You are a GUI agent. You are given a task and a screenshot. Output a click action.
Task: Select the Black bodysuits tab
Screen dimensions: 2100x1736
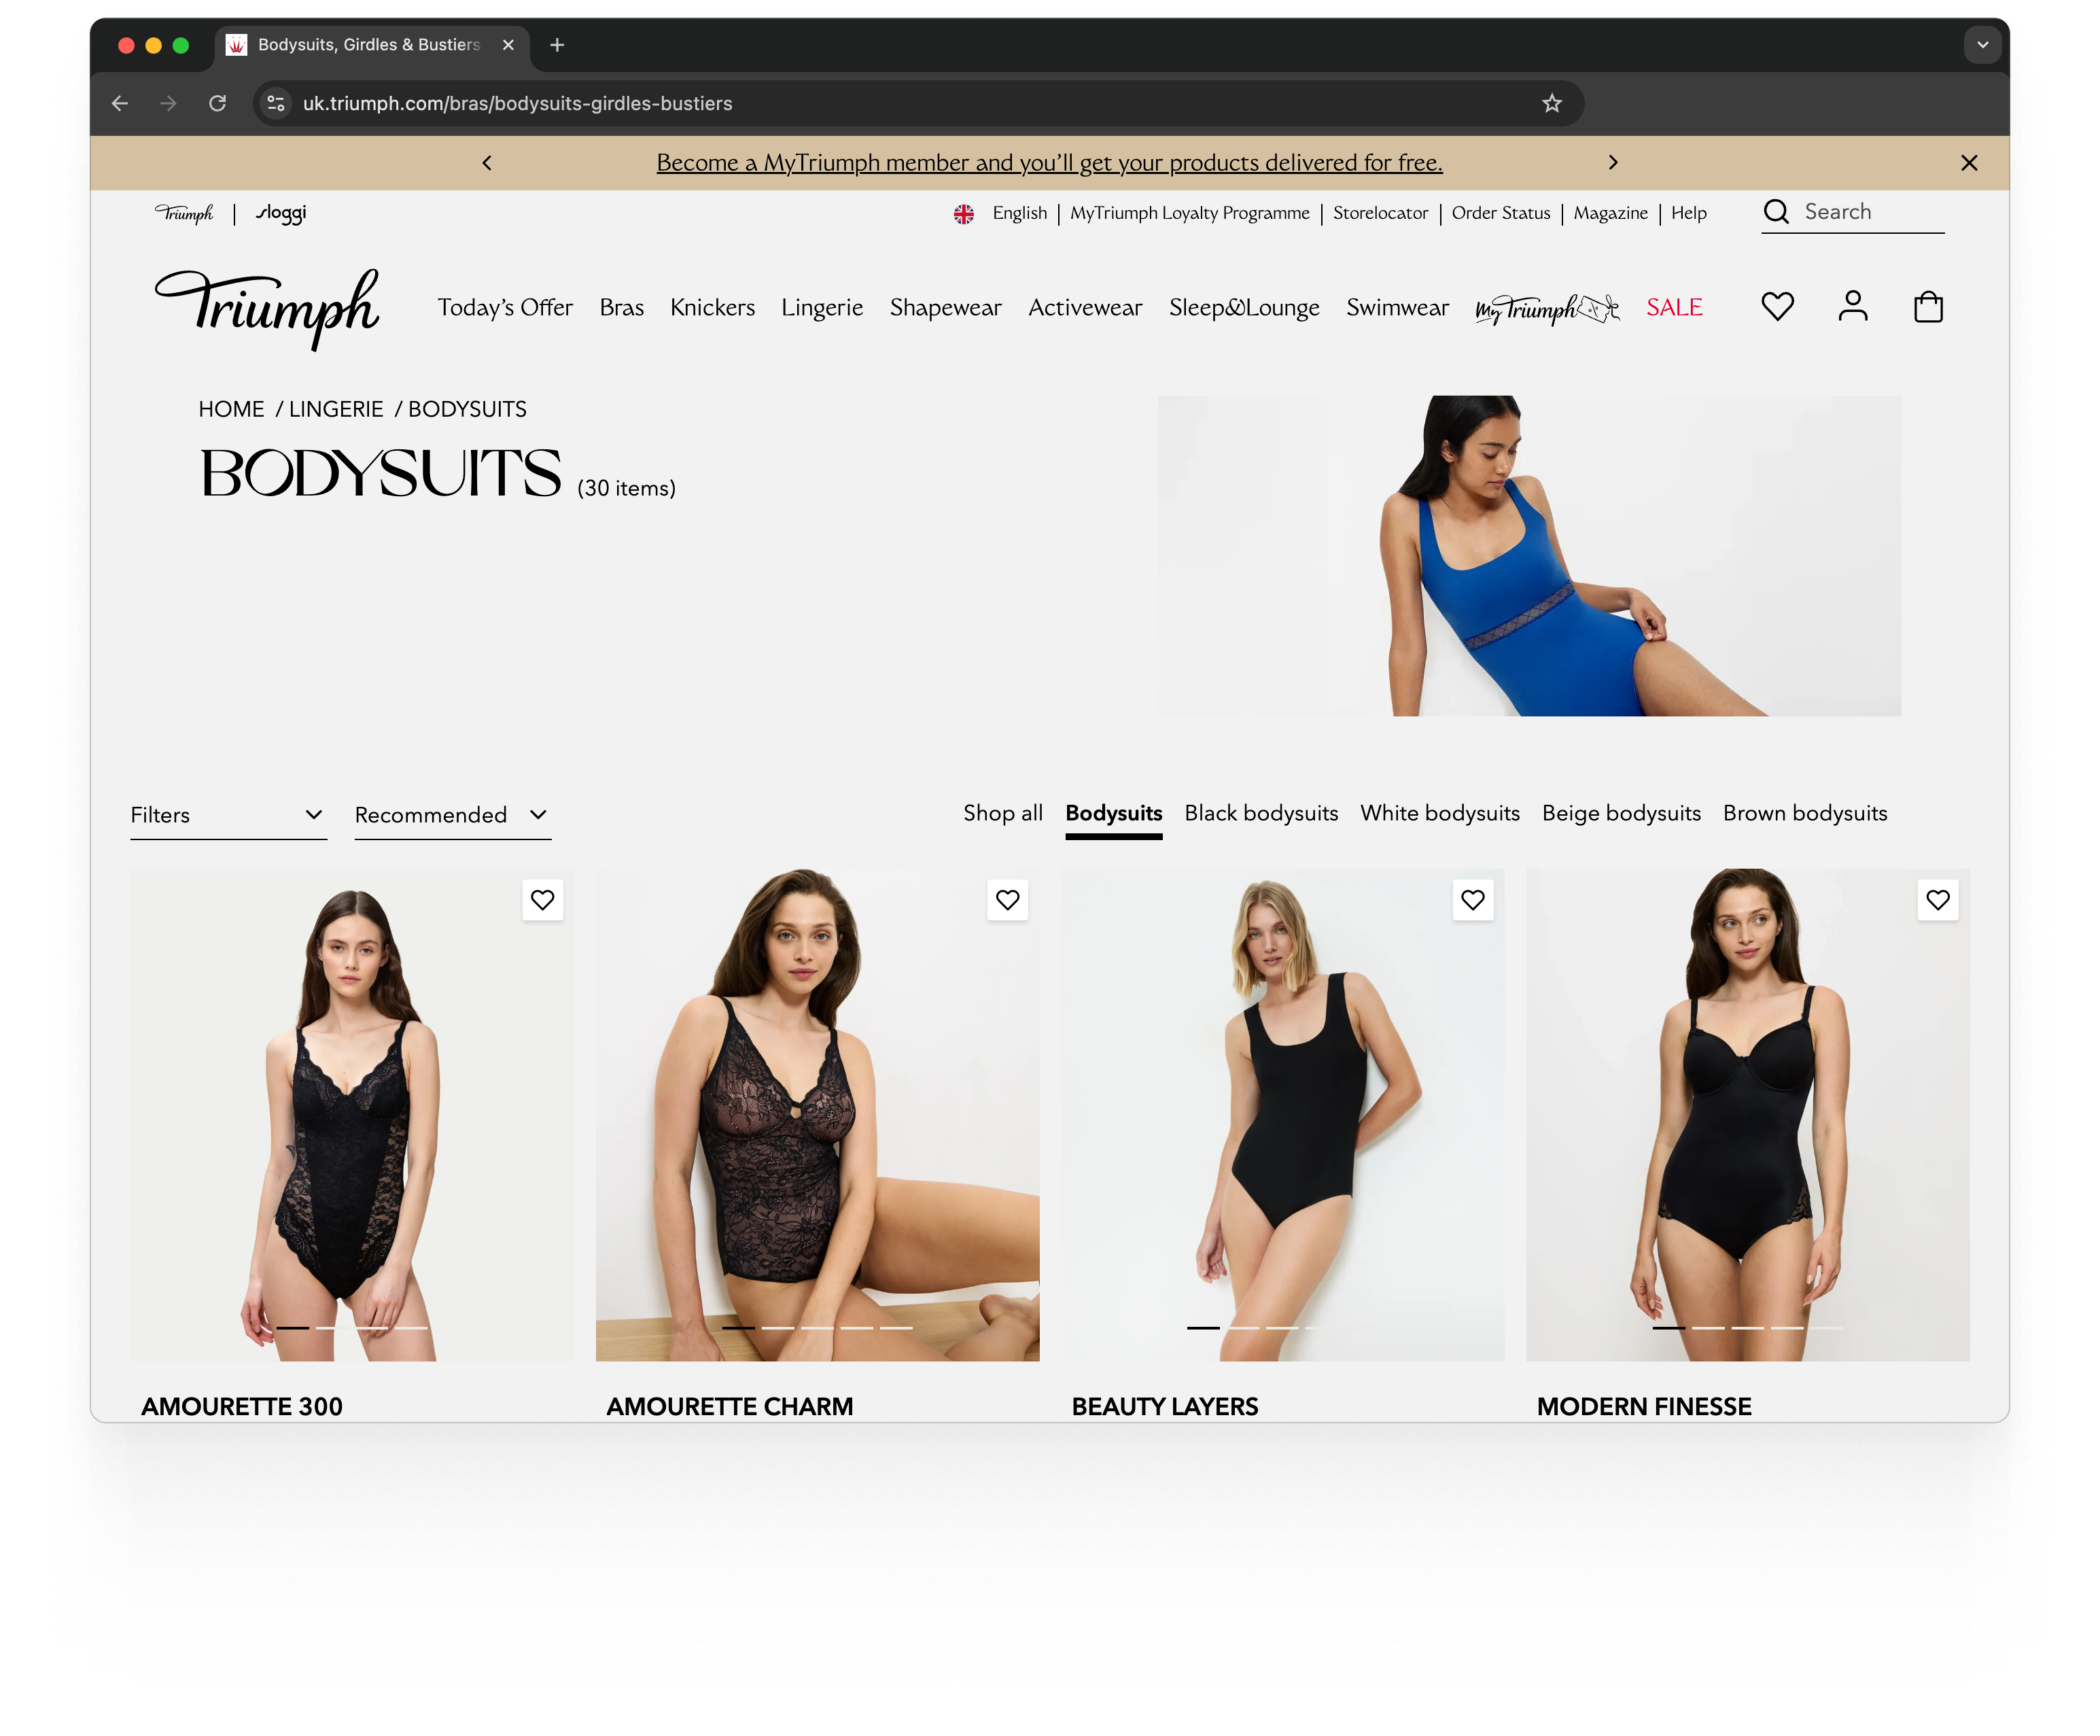pyautogui.click(x=1261, y=814)
